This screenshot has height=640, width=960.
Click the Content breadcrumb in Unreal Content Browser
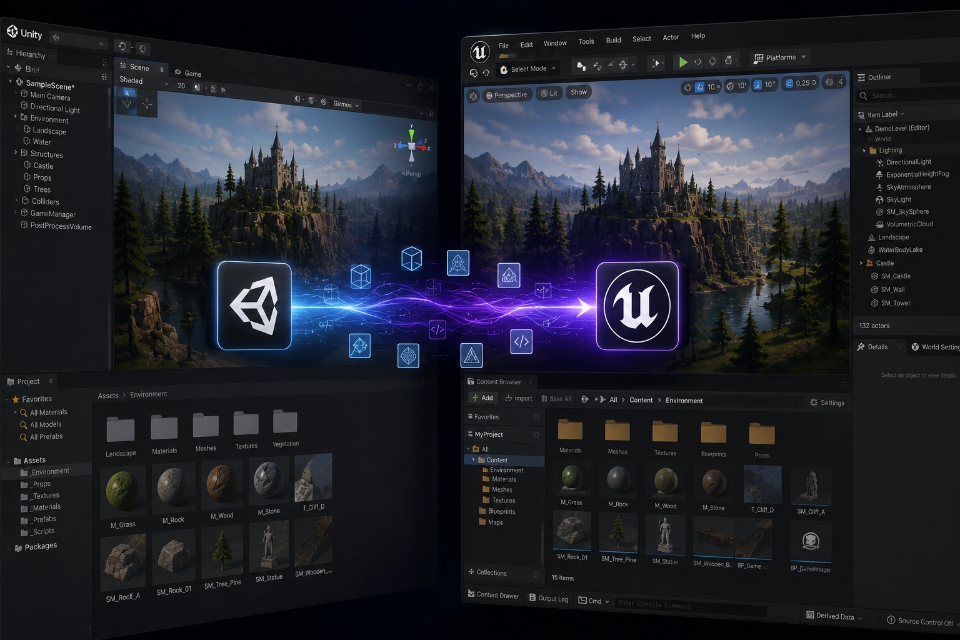[641, 400]
